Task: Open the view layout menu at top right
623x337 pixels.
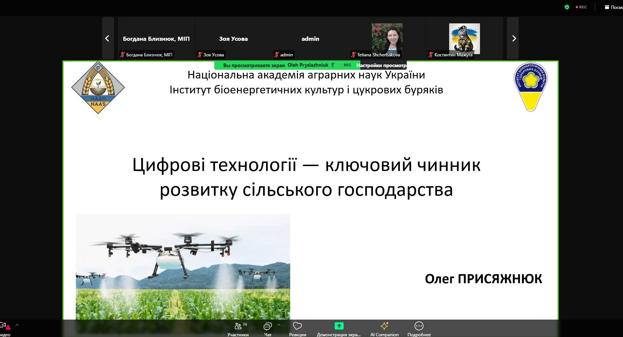Action: pos(613,7)
